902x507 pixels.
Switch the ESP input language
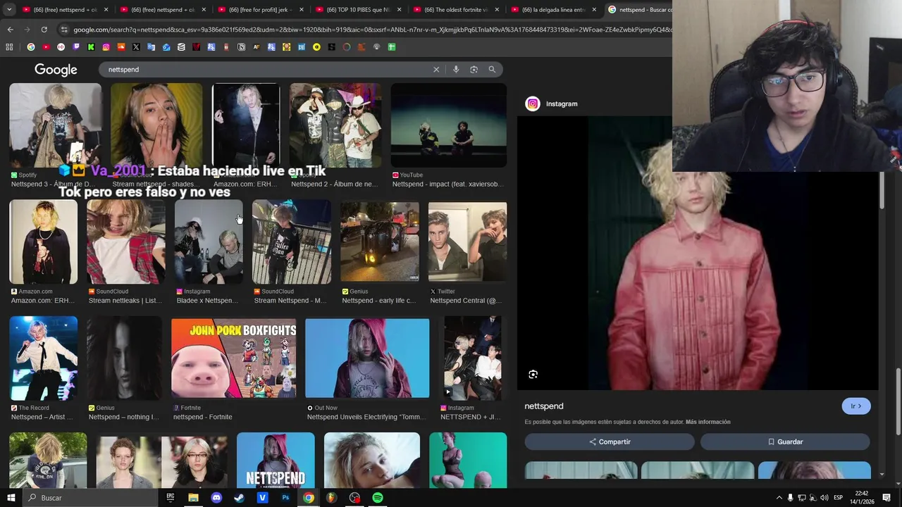click(x=839, y=498)
